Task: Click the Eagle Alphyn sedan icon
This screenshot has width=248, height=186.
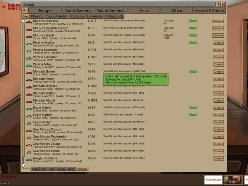Action: pyautogui.click(x=29, y=117)
